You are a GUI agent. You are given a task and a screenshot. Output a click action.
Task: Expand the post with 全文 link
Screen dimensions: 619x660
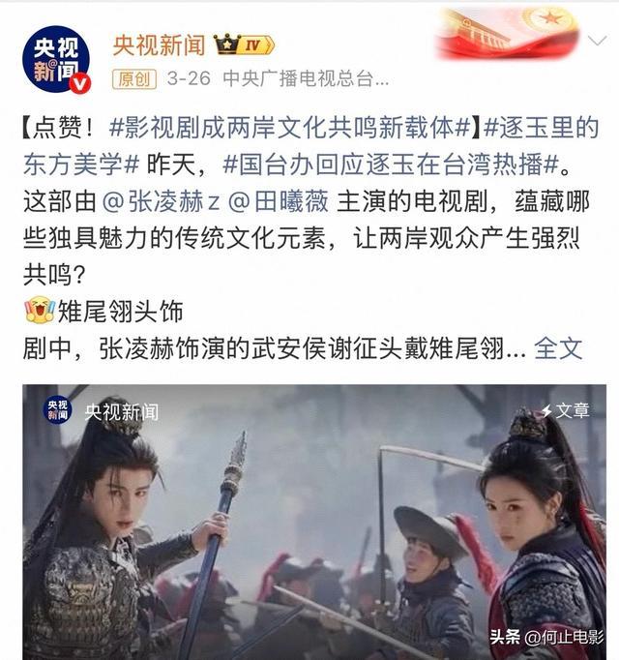click(x=558, y=348)
